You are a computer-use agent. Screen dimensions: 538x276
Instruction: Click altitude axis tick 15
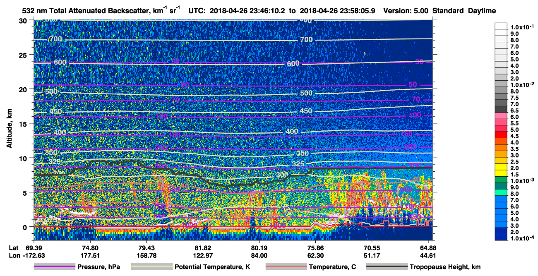pyautogui.click(x=24, y=124)
